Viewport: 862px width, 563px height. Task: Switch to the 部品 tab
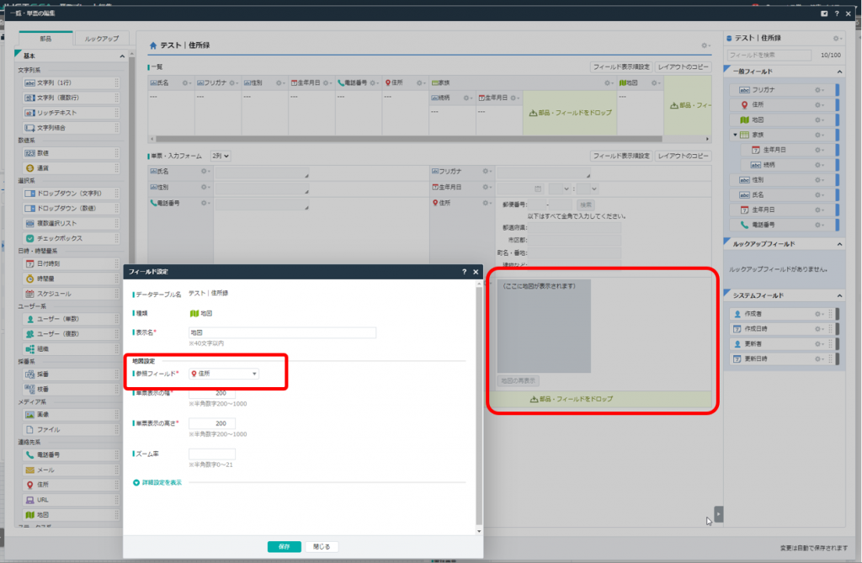pyautogui.click(x=45, y=39)
